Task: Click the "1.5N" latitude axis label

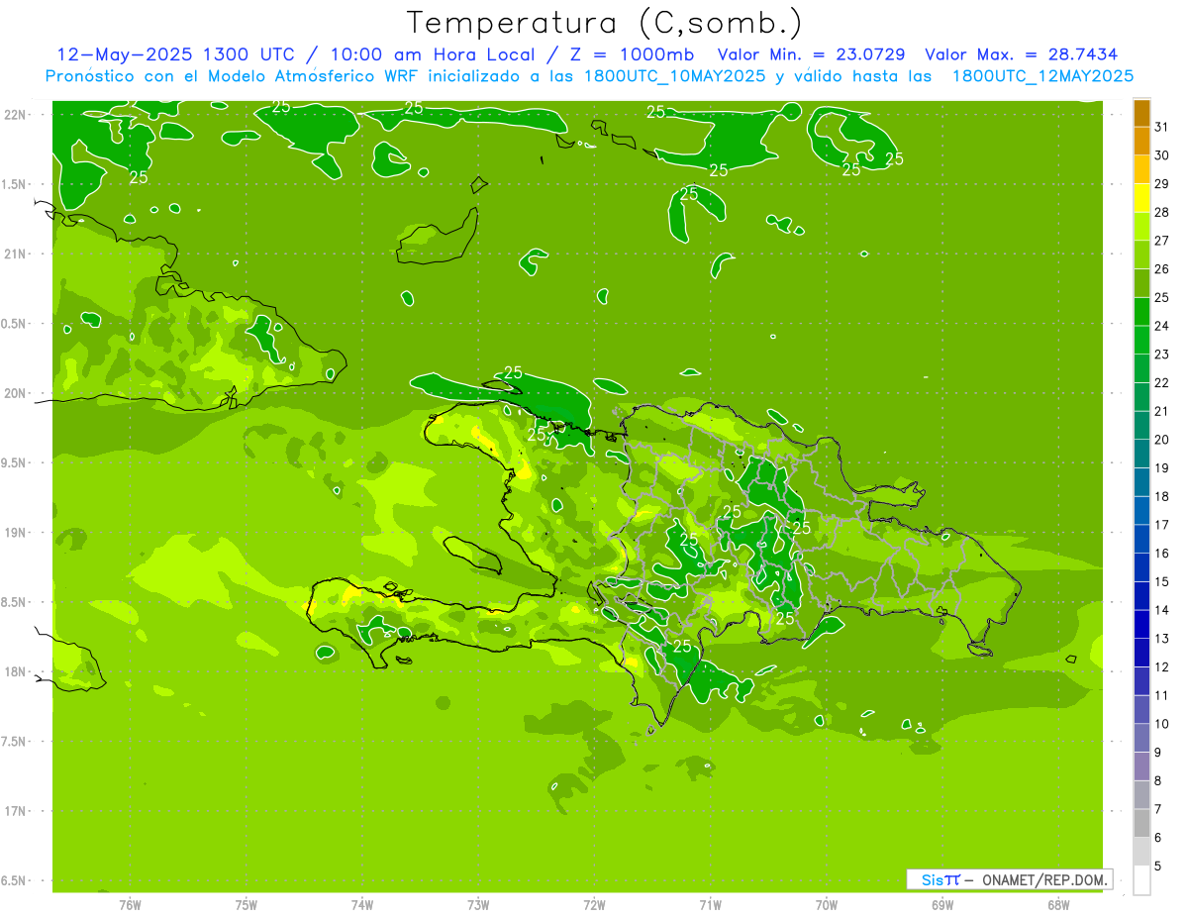Action: (14, 184)
